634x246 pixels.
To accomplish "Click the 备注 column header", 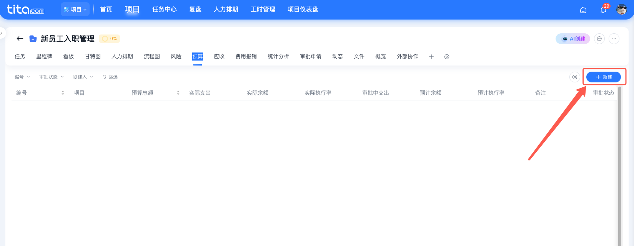I will (541, 93).
